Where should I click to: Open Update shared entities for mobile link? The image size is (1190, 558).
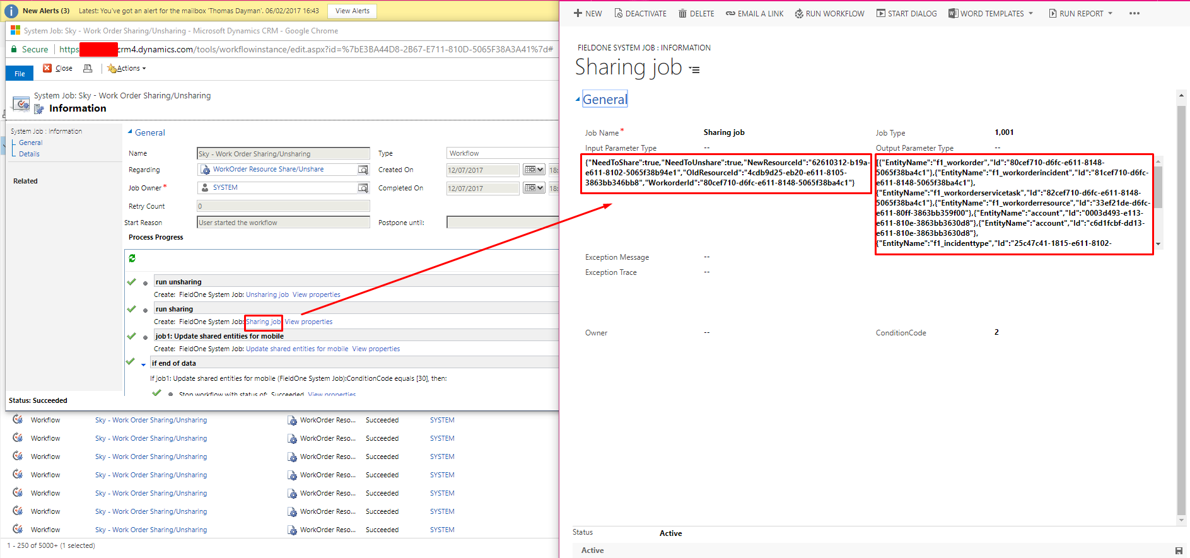click(297, 349)
